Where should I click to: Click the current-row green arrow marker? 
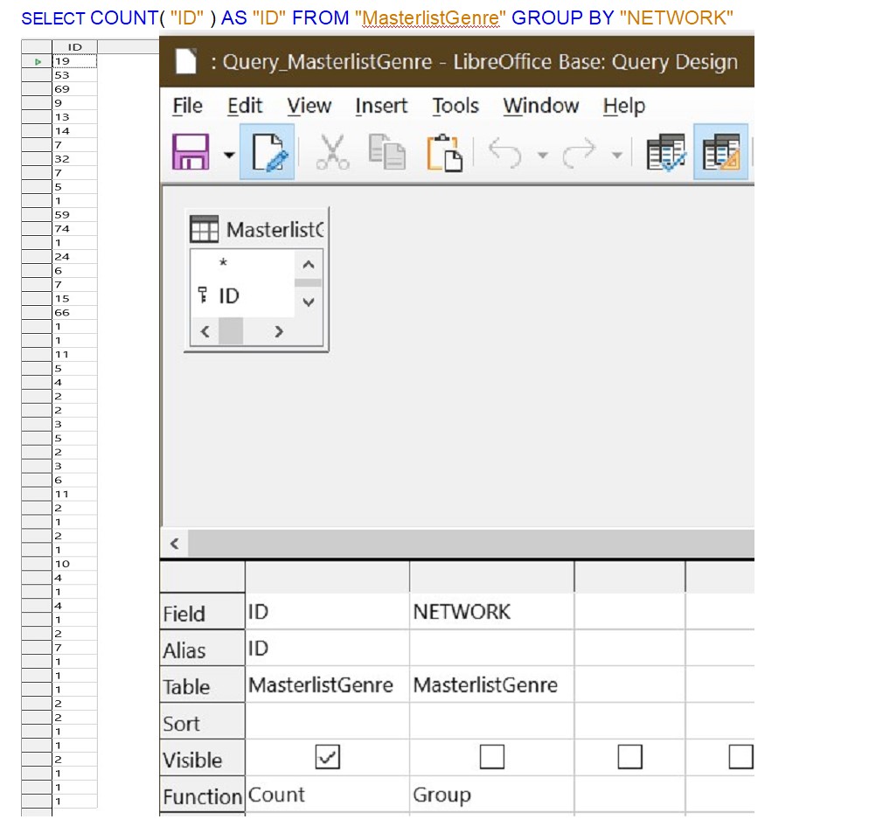point(38,61)
